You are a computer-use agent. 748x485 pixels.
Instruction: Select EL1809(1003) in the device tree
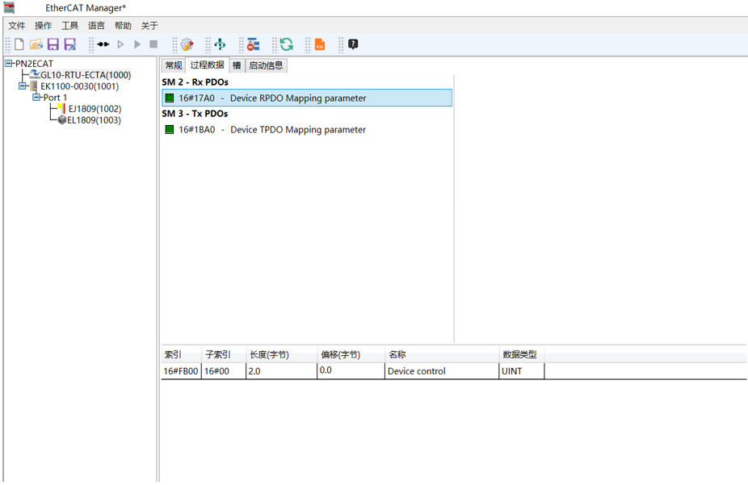(94, 120)
